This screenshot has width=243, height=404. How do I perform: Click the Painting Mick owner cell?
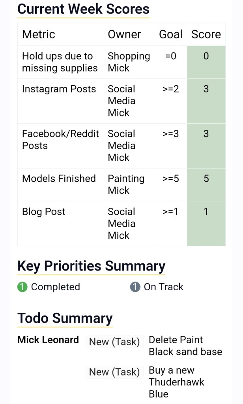coord(126,184)
